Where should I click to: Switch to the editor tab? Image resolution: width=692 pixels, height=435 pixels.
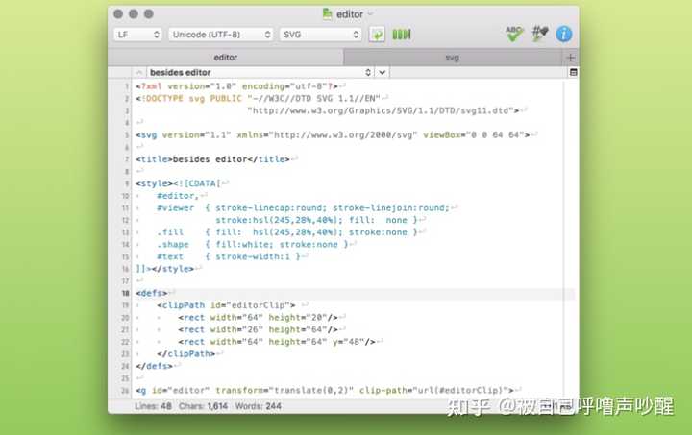pyautogui.click(x=226, y=58)
